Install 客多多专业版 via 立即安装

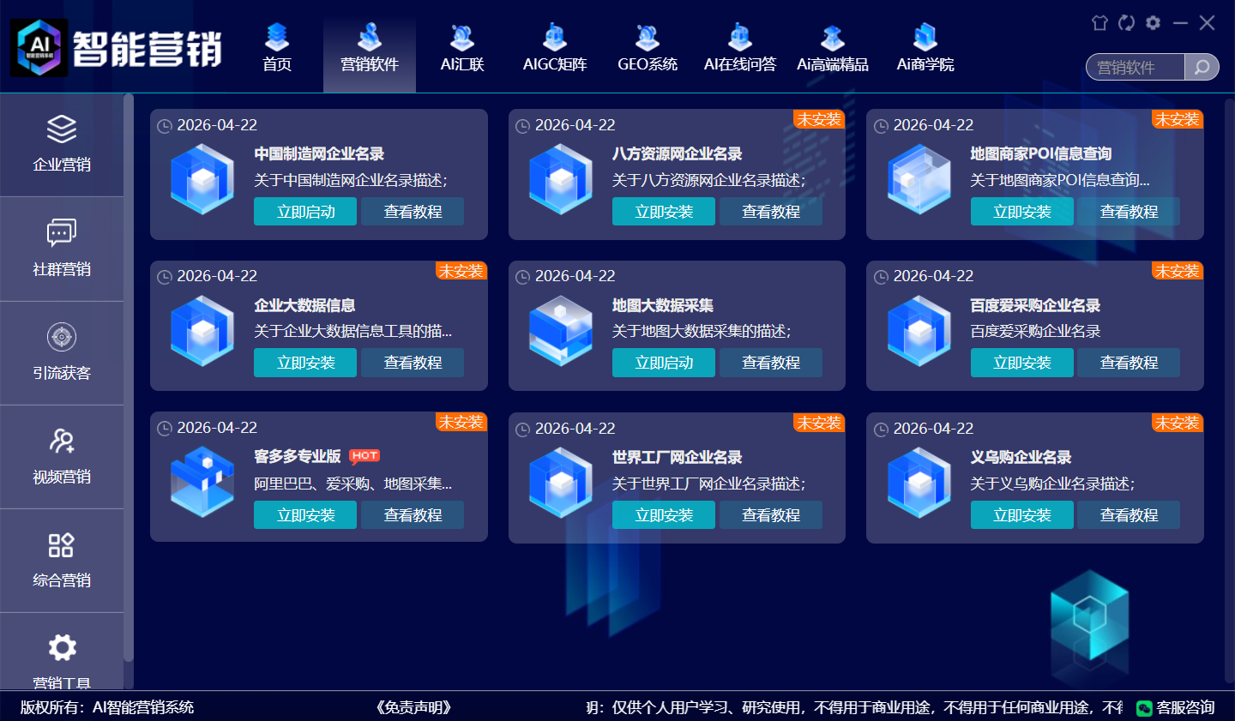305,515
